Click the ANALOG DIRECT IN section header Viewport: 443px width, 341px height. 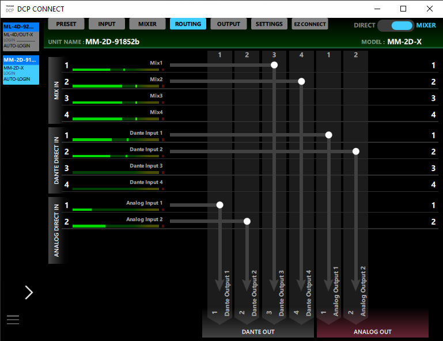[x=56, y=230]
